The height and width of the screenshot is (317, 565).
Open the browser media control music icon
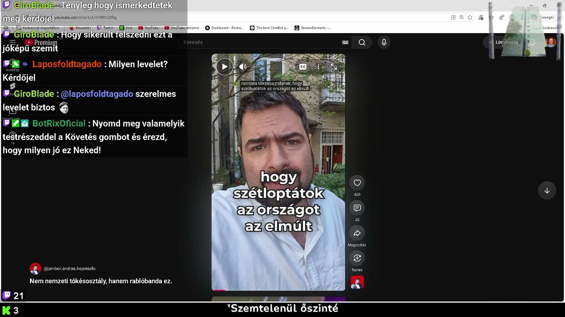(481, 17)
